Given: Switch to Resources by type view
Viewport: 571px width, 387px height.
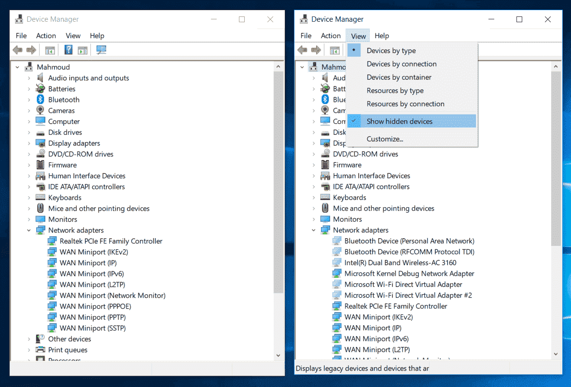Looking at the screenshot, I should pyautogui.click(x=412, y=90).
